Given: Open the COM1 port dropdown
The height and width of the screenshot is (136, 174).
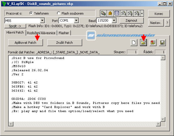Looking at the screenshot, I should [x=76, y=20].
